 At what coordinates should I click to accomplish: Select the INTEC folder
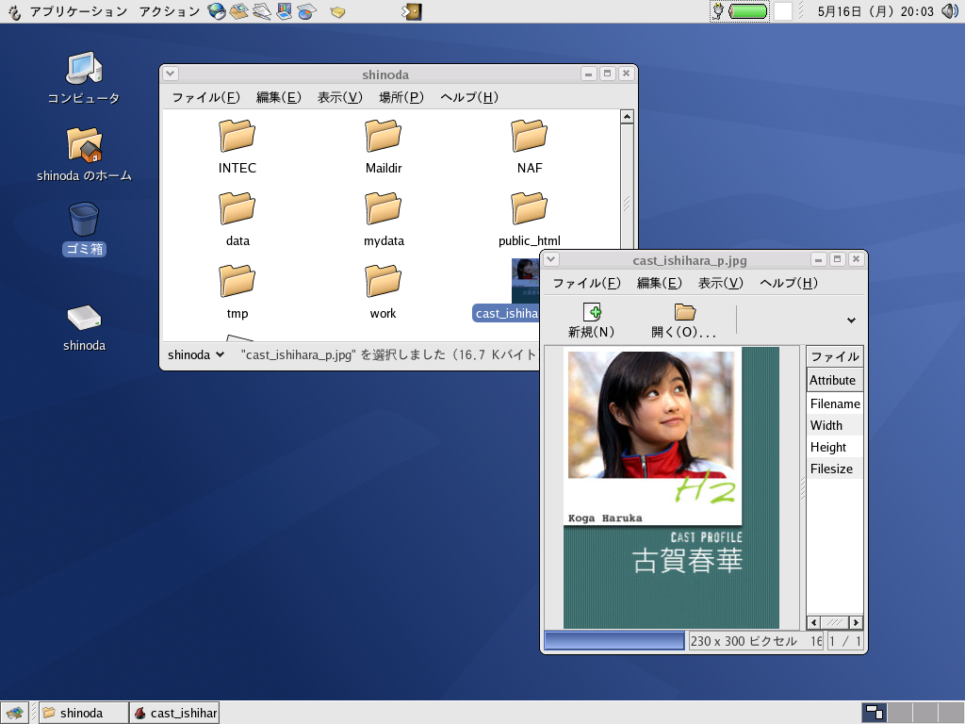tap(237, 146)
